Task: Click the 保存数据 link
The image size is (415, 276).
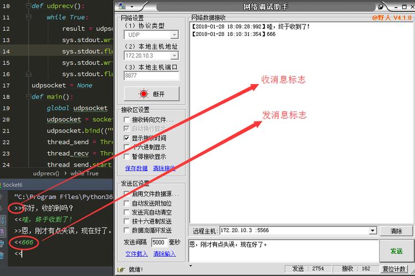Action: pyautogui.click(x=136, y=168)
